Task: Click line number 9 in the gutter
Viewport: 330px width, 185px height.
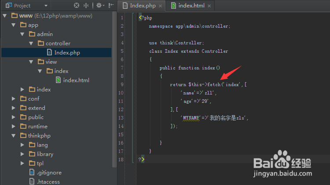Action: pyautogui.click(x=122, y=84)
